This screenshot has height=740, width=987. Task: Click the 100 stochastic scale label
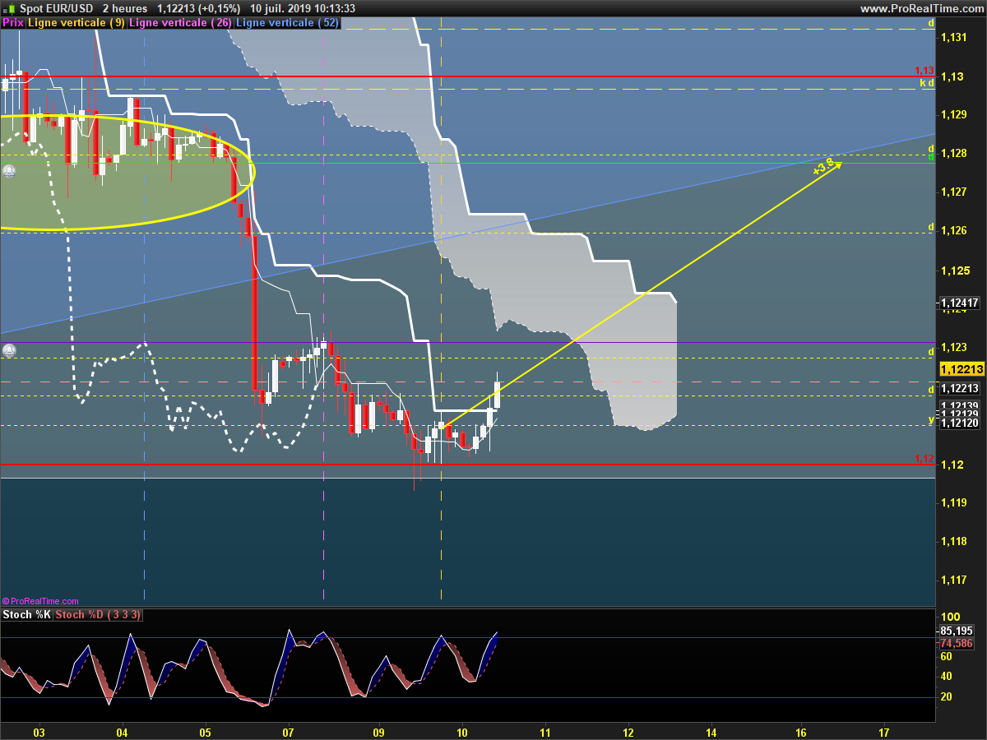[950, 617]
